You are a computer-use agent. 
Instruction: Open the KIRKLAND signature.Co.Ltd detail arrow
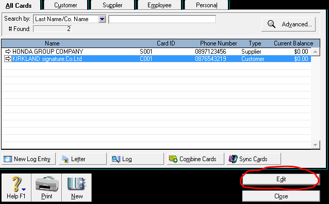click(8, 59)
